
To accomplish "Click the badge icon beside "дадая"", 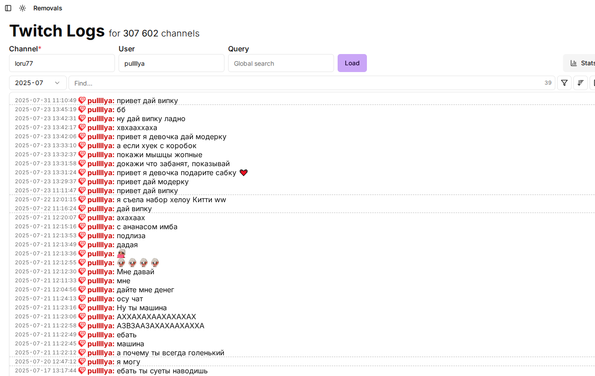I will click(82, 245).
